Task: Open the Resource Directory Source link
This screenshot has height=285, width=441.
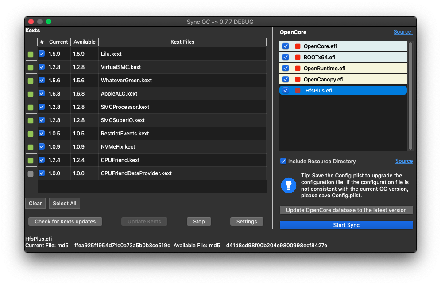Action: coord(404,161)
